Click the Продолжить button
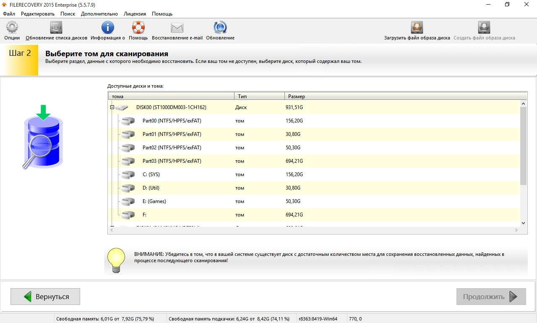This screenshot has height=323, width=537. 491,297
